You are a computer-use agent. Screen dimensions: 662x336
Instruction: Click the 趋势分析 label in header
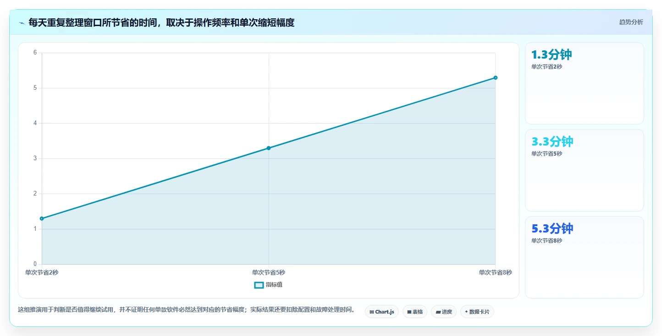[x=631, y=22]
